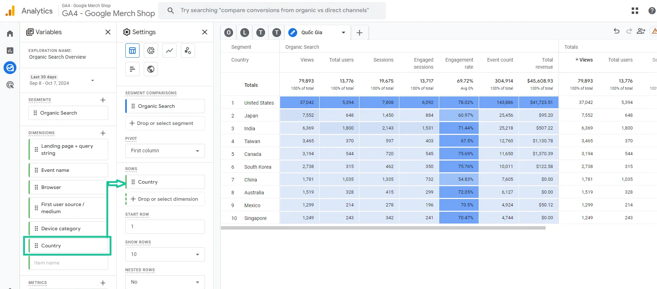
Task: Expand the date range dropdown
Action: coord(93,80)
